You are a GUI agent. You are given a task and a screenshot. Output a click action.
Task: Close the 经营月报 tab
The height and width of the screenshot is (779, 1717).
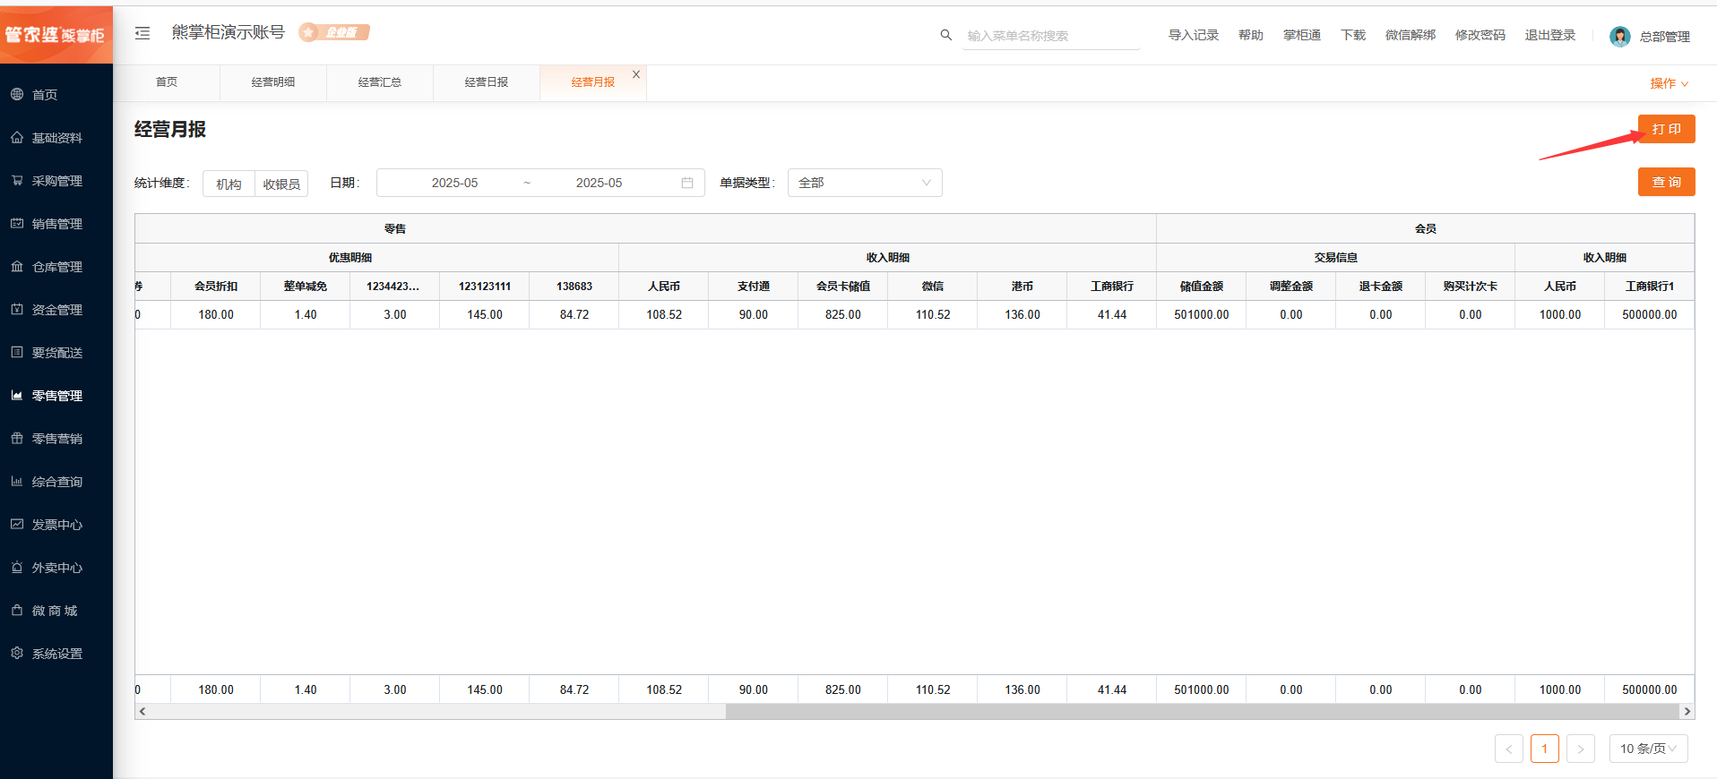click(x=636, y=74)
